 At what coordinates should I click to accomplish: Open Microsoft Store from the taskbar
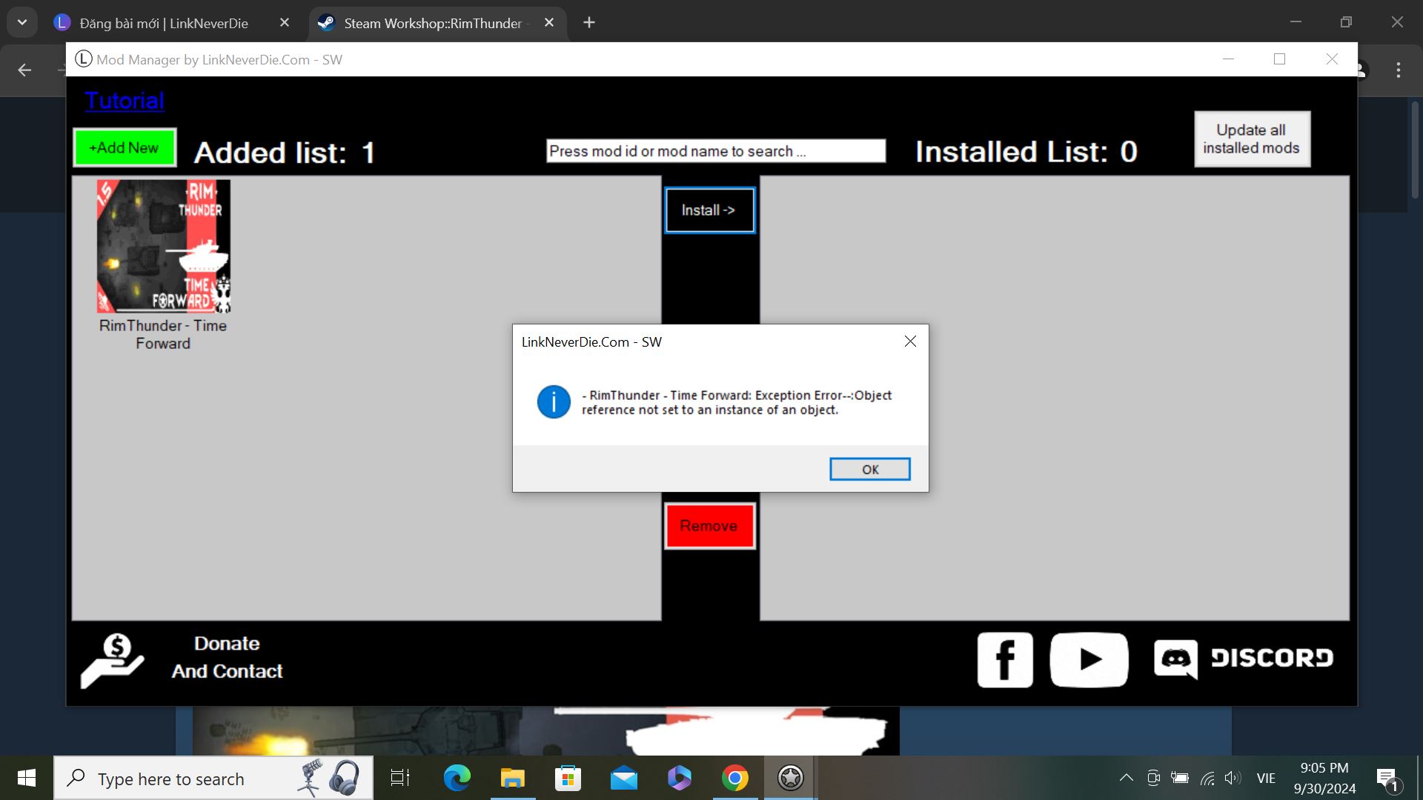click(x=568, y=778)
